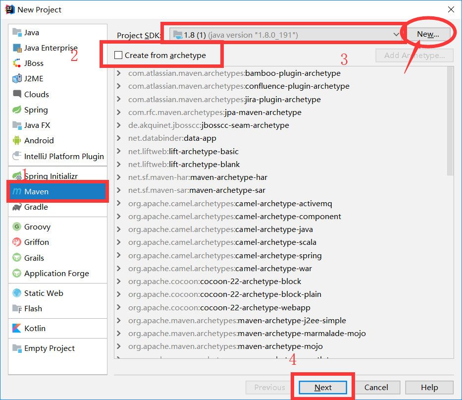Select Android project type label
The width and height of the screenshot is (462, 400).
click(x=39, y=140)
